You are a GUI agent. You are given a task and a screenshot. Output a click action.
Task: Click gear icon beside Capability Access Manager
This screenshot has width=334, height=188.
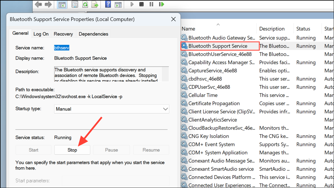[x=184, y=62]
